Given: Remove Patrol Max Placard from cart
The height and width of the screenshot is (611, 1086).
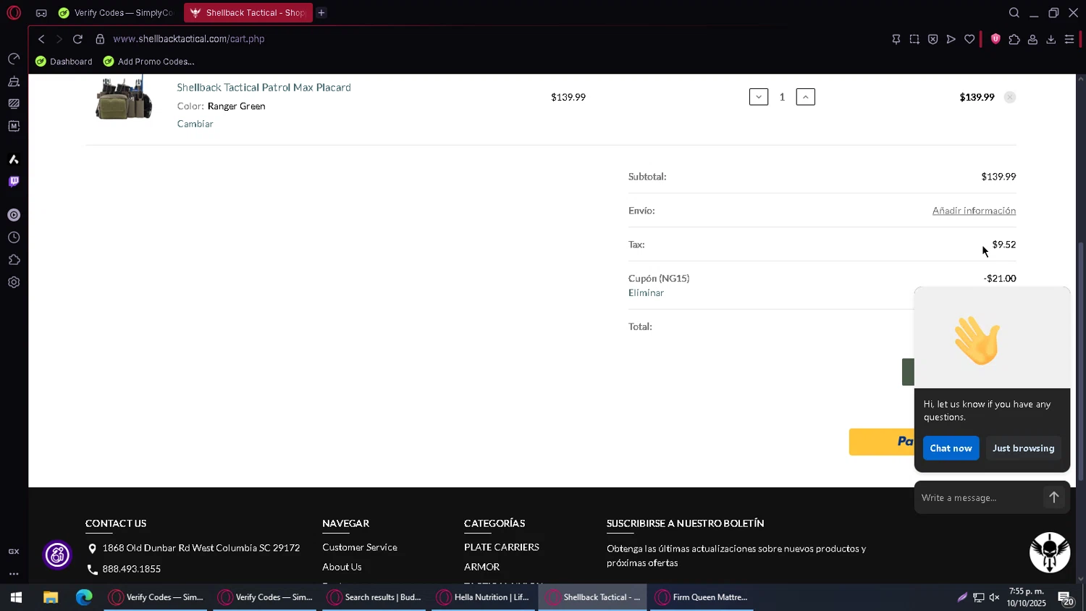Looking at the screenshot, I should pos(1010,97).
